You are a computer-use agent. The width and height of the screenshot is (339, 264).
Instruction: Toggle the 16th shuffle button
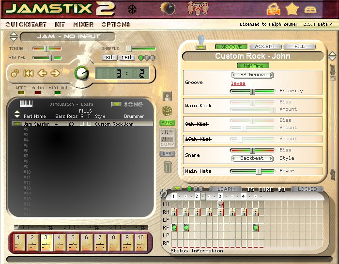pyautogui.click(x=127, y=58)
